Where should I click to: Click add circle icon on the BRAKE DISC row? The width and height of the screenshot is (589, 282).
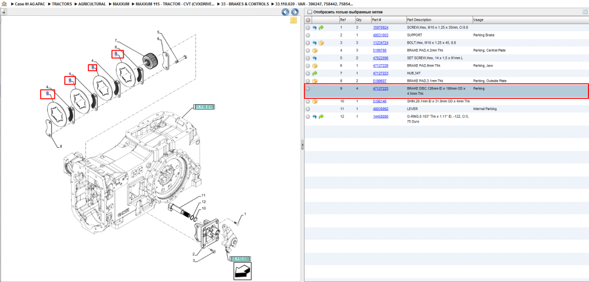[307, 89]
